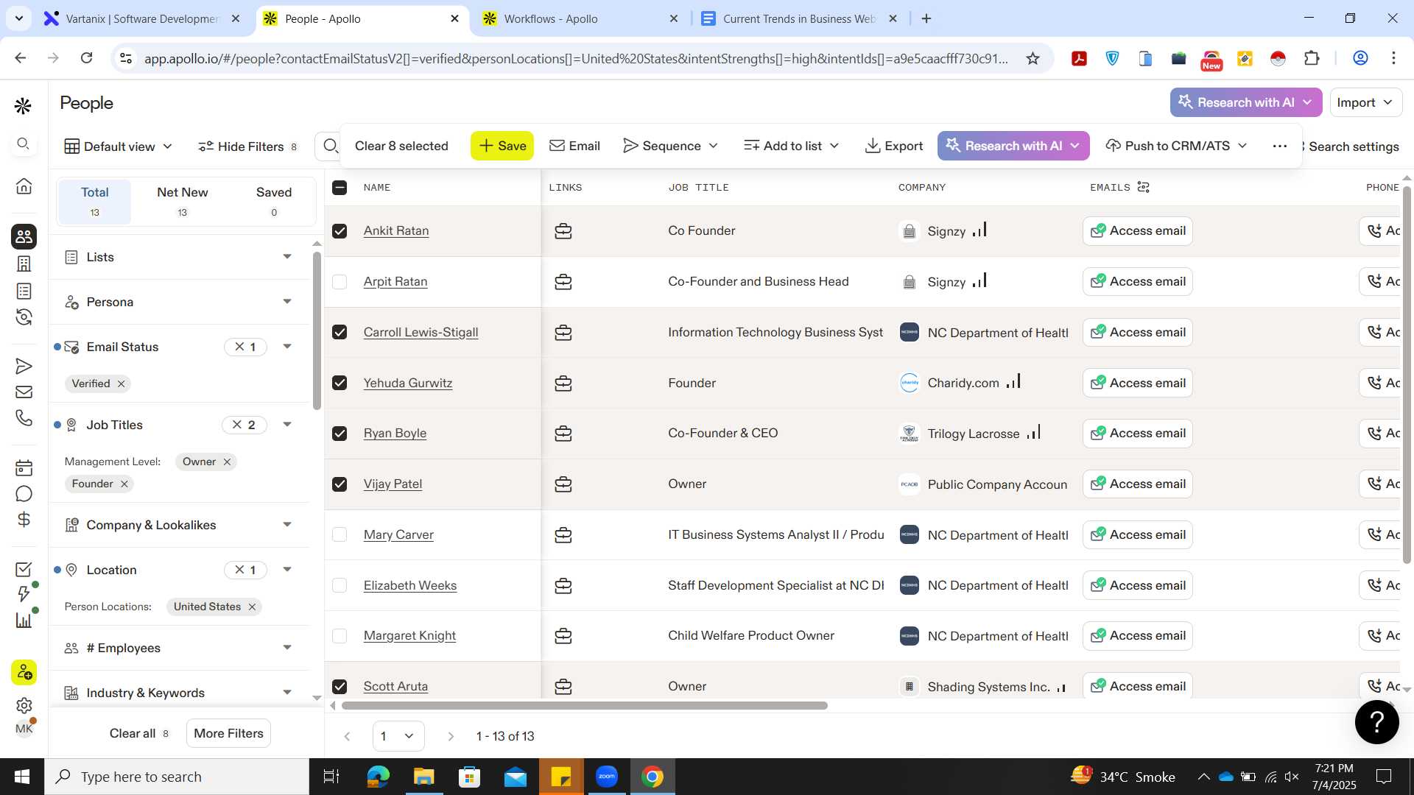
Task: Open Companies building icon in sidebar
Action: coord(24,264)
